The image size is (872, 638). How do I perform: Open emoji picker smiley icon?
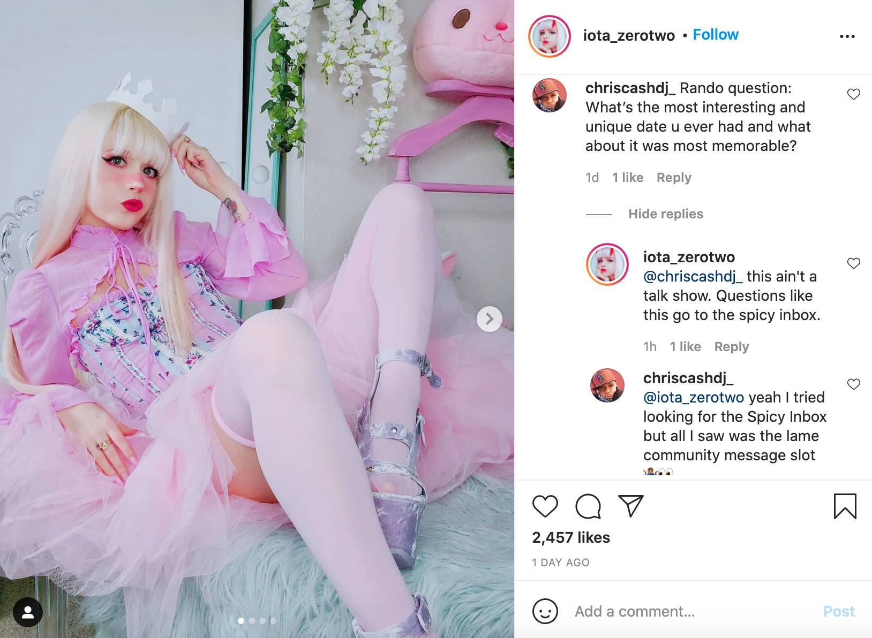545,611
